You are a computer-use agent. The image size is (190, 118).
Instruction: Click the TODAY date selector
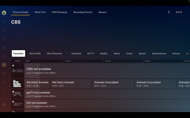[x=17, y=61]
